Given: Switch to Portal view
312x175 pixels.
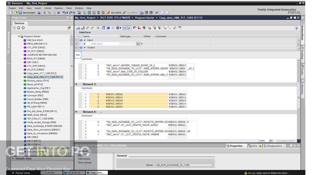Looking at the screenshot, I should pyautogui.click(x=21, y=173).
